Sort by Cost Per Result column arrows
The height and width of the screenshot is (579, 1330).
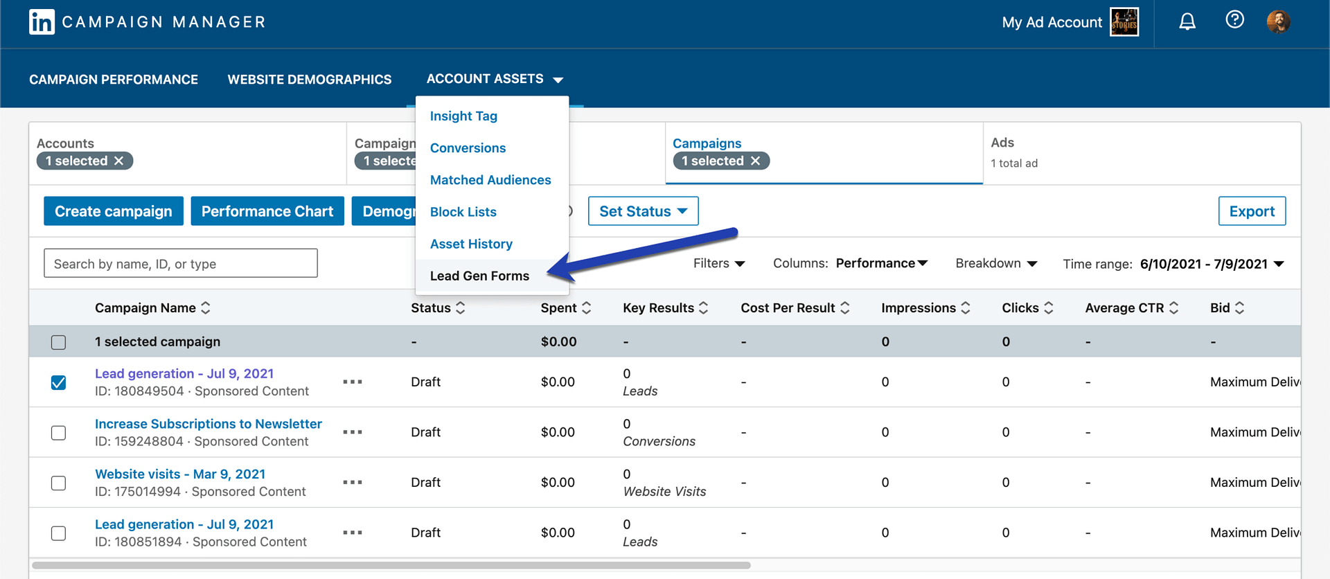click(845, 308)
